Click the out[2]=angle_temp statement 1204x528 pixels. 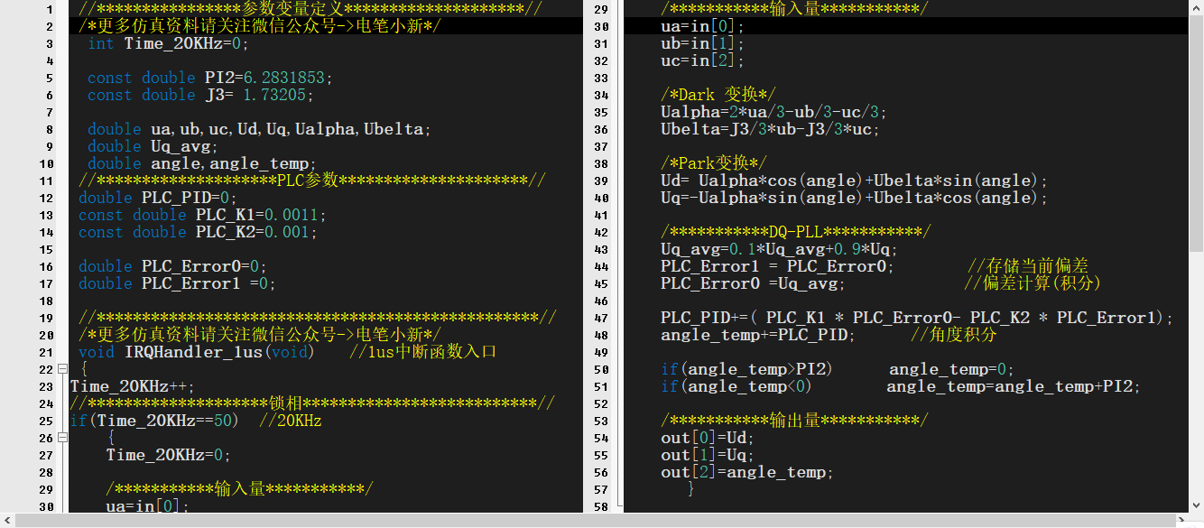747,473
